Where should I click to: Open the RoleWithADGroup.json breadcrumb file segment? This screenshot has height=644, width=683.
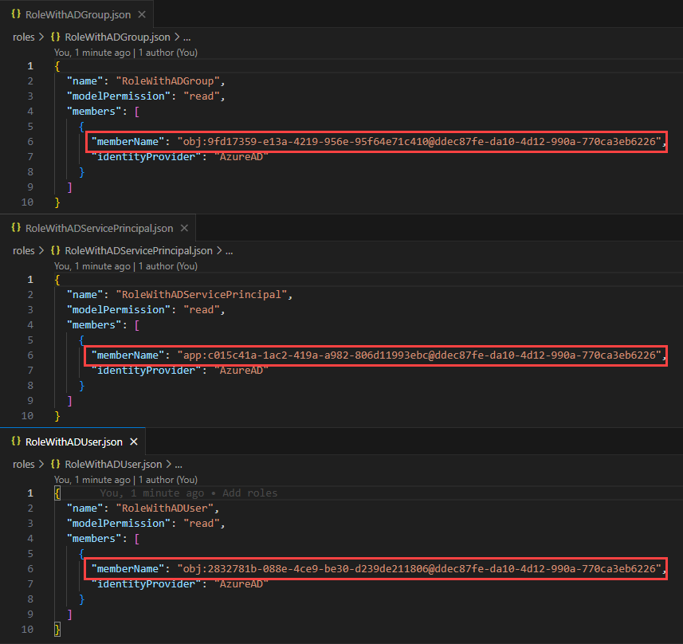pos(117,37)
